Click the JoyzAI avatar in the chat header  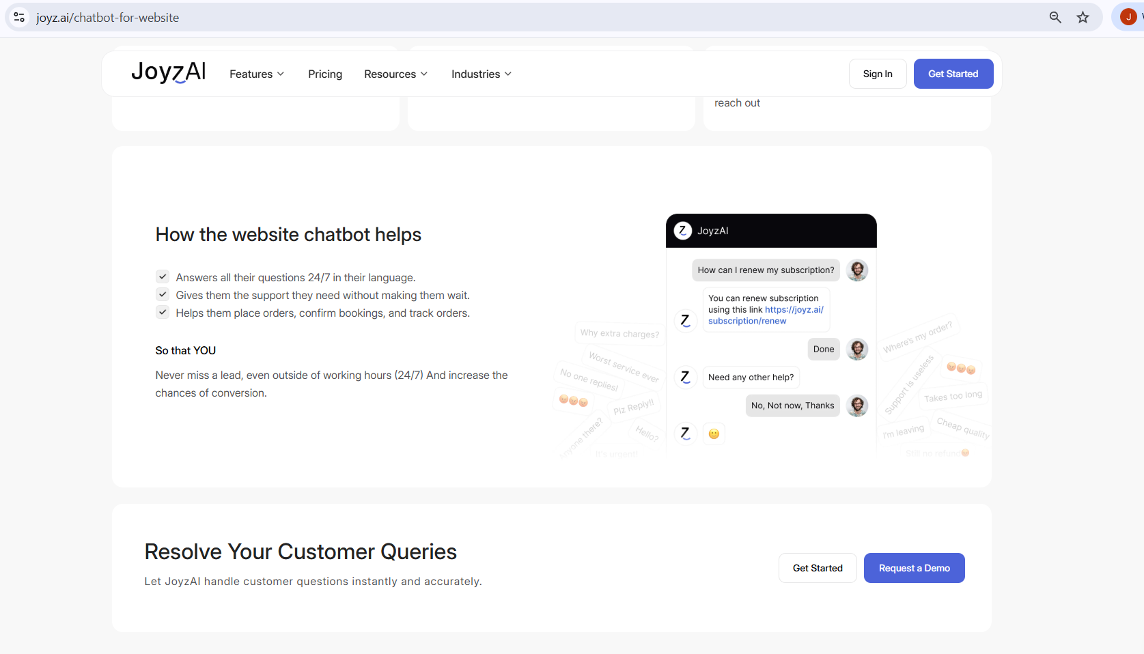(x=682, y=231)
